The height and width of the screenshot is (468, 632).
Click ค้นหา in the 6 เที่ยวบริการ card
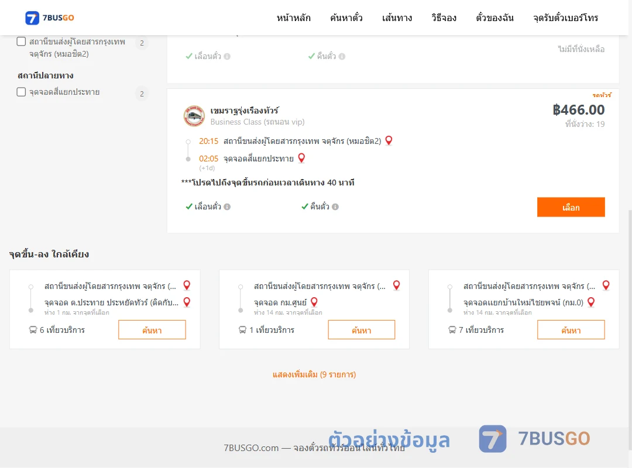click(x=152, y=330)
